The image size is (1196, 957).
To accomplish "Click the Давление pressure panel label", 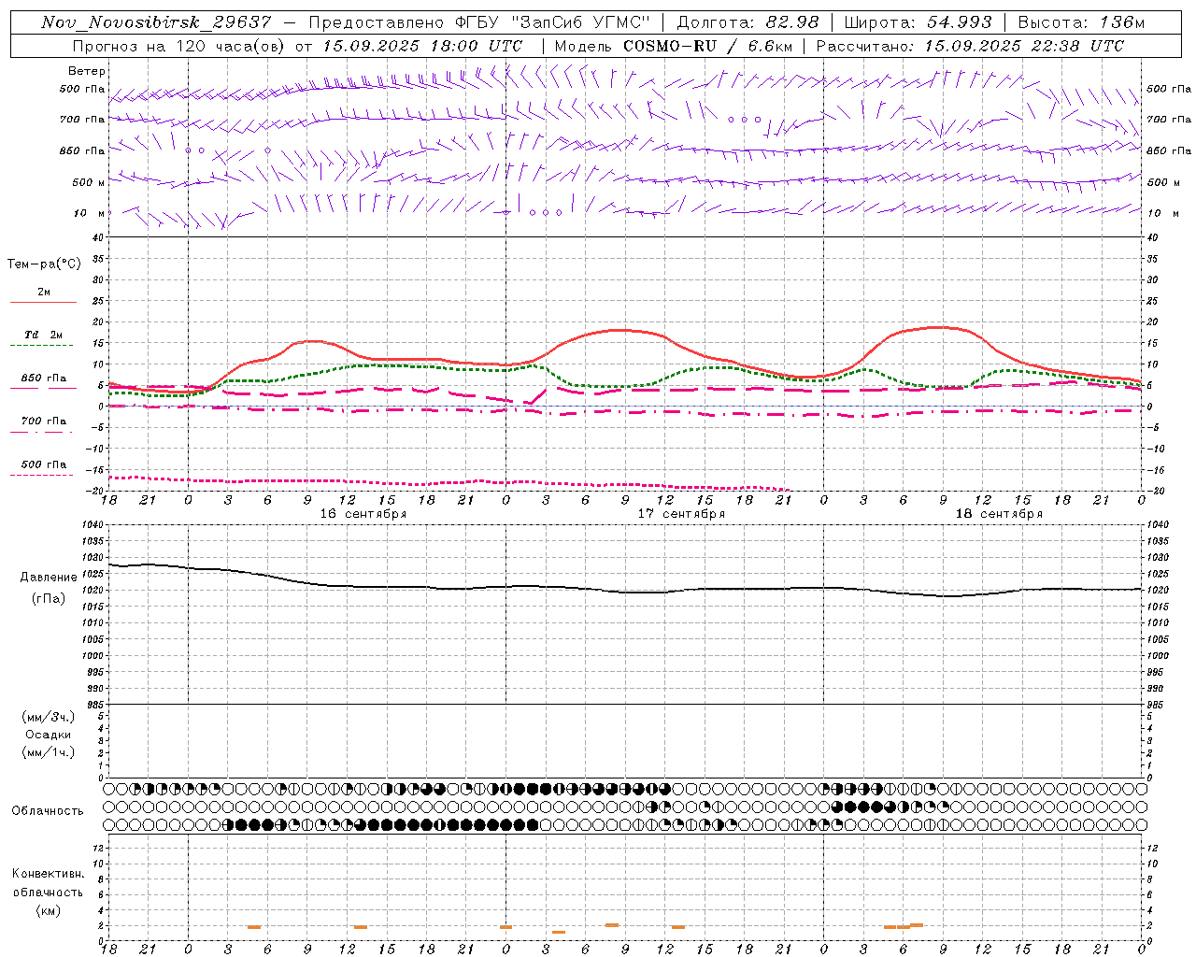I will [49, 578].
